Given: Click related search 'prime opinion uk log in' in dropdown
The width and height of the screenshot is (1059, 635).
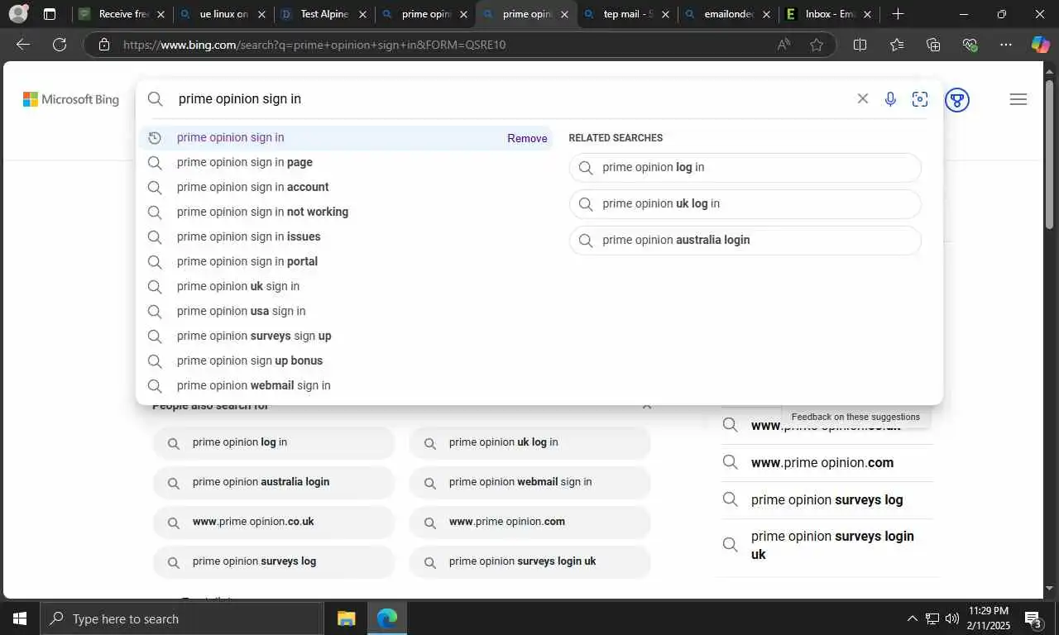Looking at the screenshot, I should click(x=745, y=204).
